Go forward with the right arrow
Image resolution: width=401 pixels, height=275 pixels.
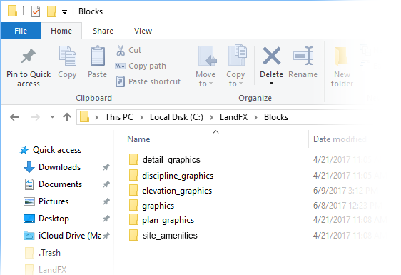tap(35, 117)
